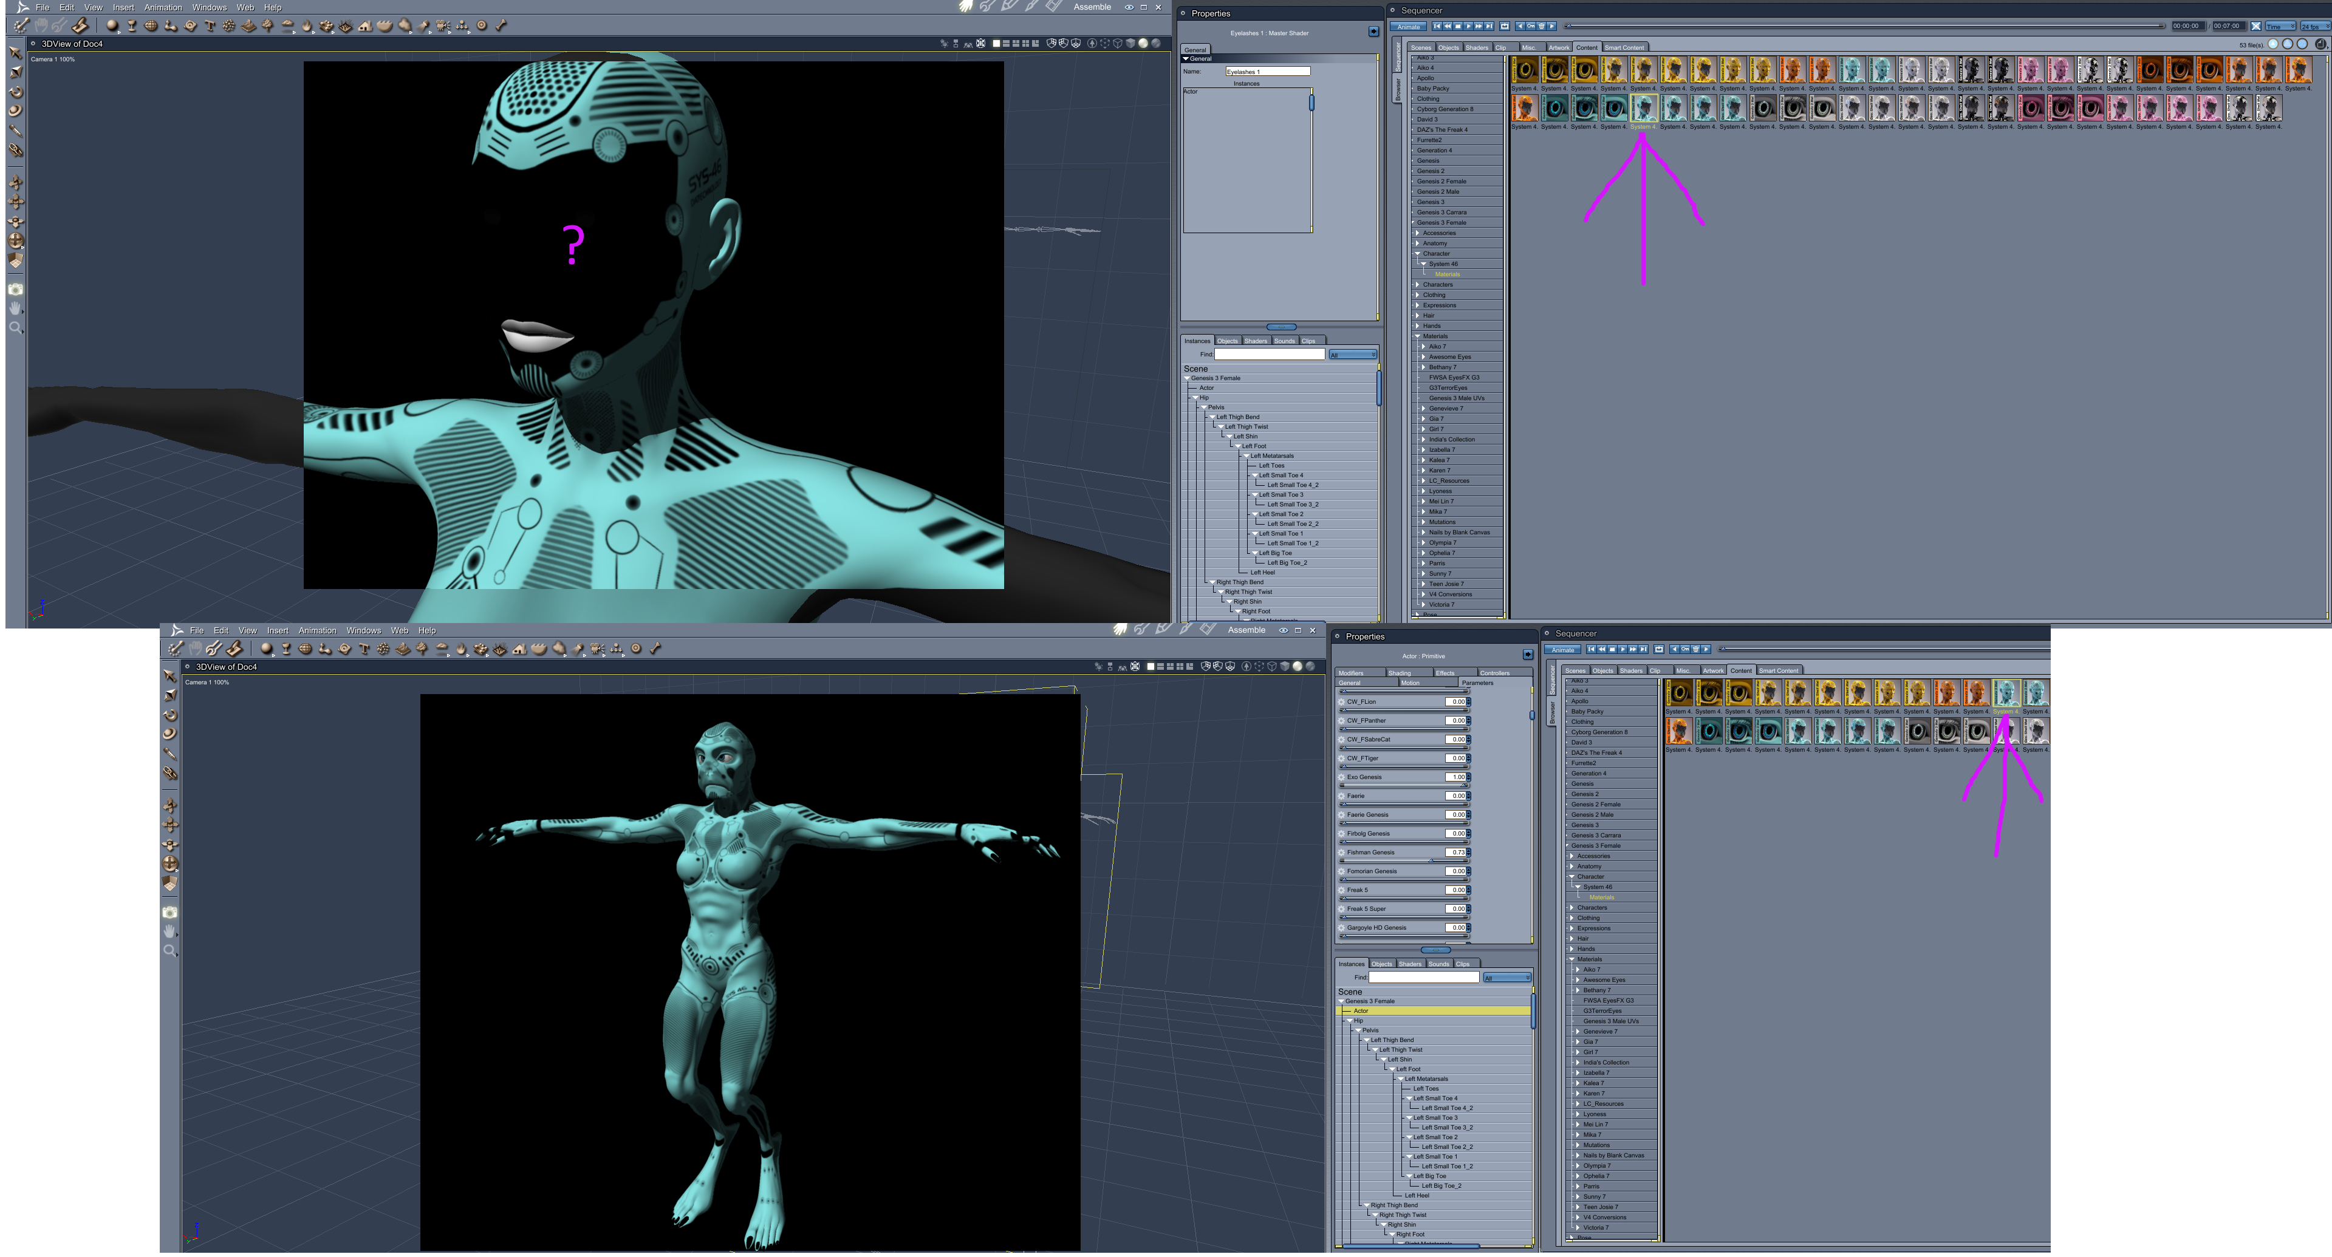Collapse the General section in Eyelashes 1 properties
This screenshot has height=1257, width=2332.
(x=1187, y=59)
